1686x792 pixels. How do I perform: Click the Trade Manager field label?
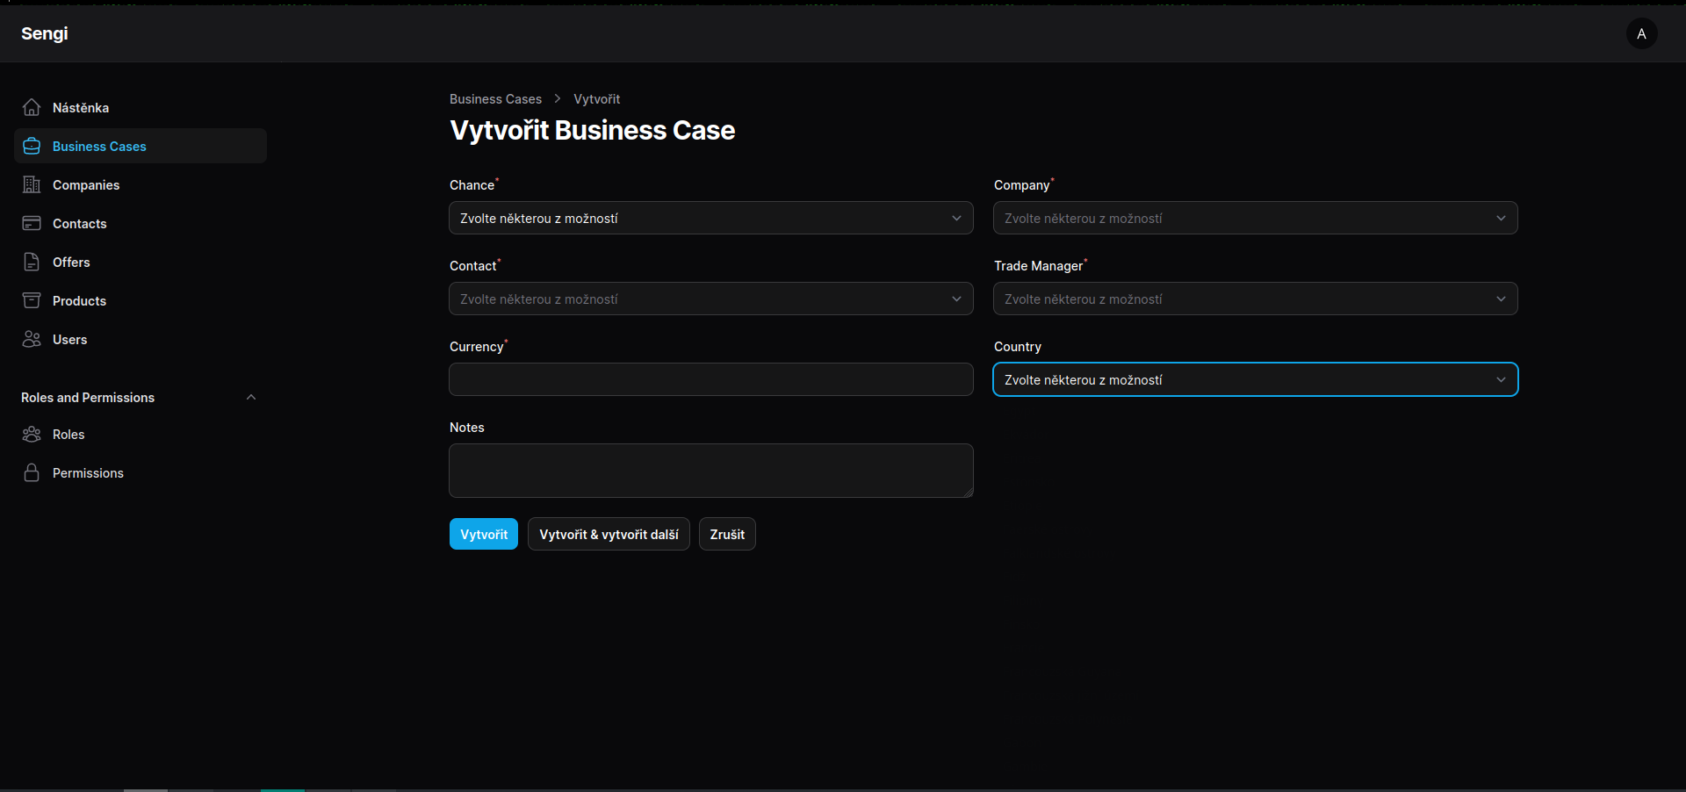pos(1039,266)
